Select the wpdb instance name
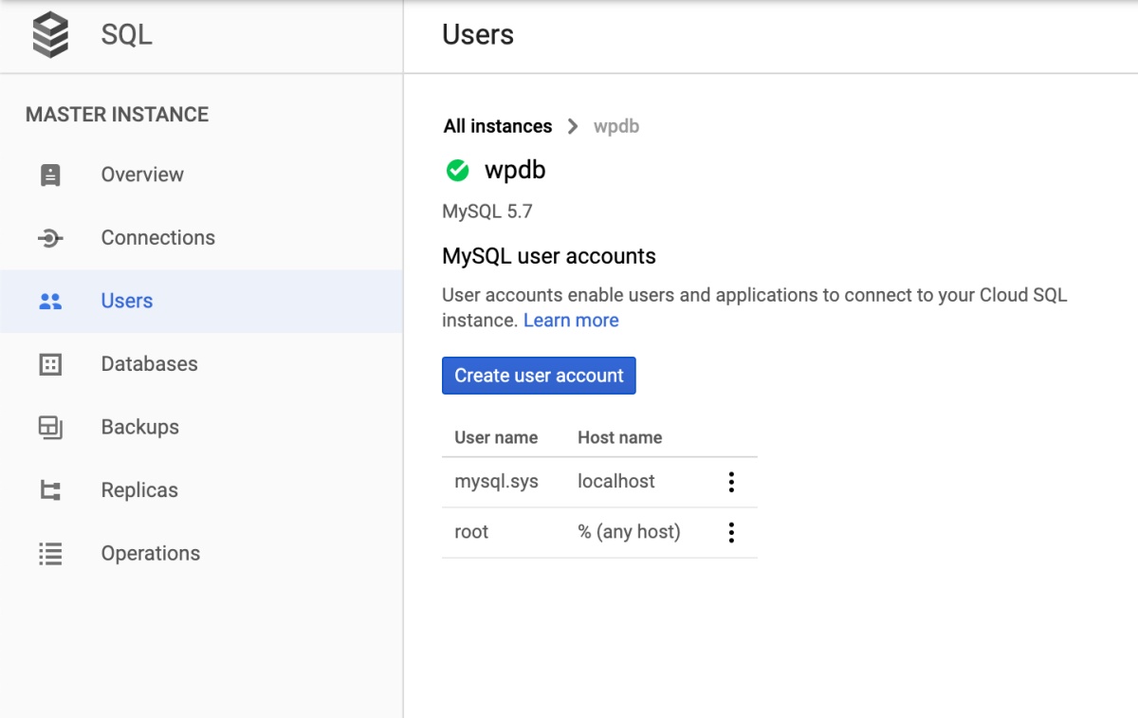Screen dimensions: 1138x718 coord(516,170)
